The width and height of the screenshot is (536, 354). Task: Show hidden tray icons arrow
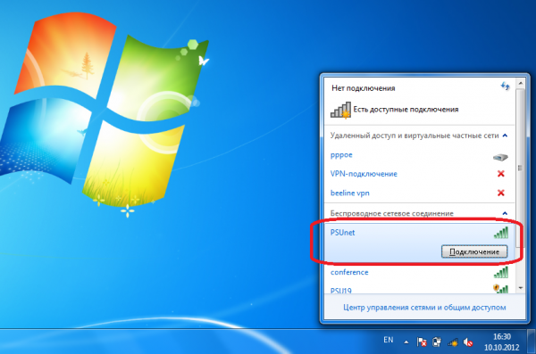406,342
